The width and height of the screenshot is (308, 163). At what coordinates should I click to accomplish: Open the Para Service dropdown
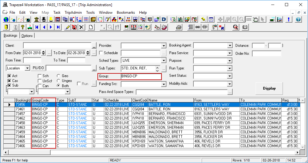coord(230,53)
